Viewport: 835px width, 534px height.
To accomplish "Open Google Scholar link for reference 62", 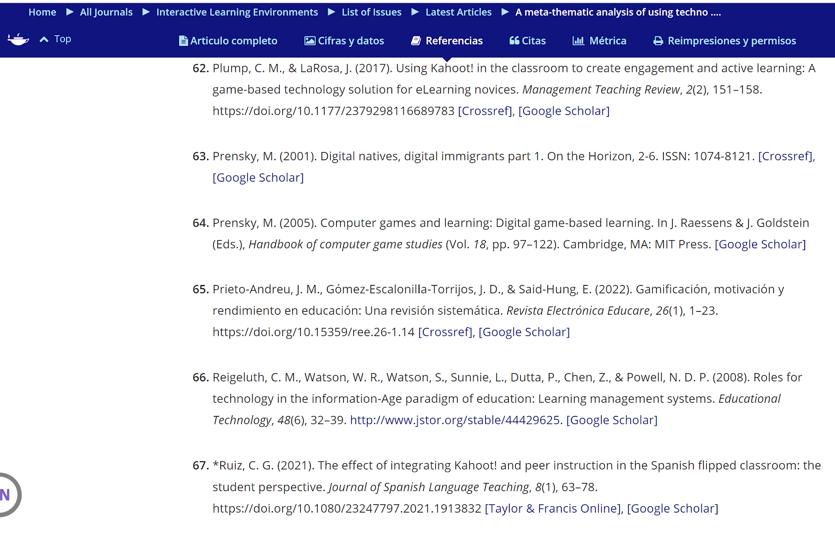I will click(564, 111).
